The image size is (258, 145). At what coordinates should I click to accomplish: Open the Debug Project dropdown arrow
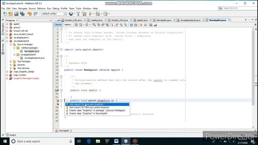(102, 14)
